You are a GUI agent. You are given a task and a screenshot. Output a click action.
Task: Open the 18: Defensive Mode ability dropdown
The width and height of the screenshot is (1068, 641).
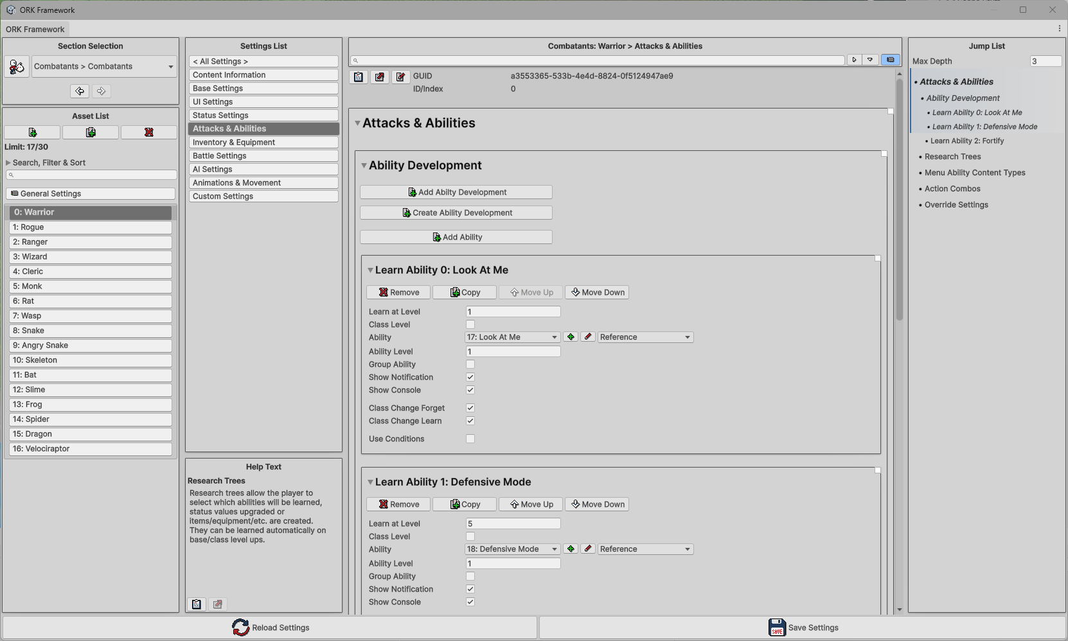(x=512, y=549)
